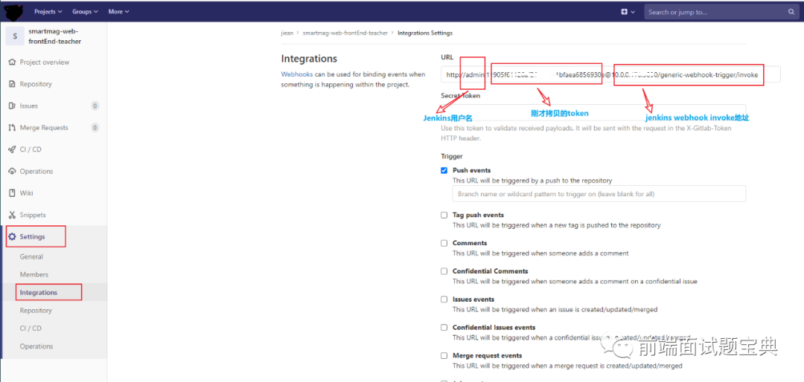Click the Issues icon in sidebar

pos(13,106)
